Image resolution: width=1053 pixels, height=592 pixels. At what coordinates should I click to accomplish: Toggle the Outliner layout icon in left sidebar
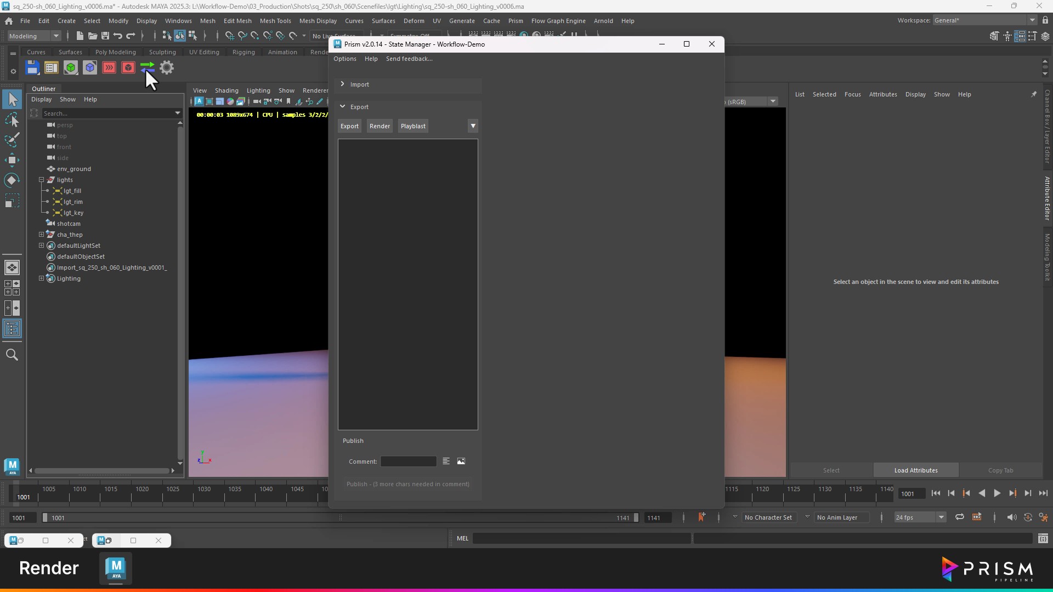click(x=12, y=329)
